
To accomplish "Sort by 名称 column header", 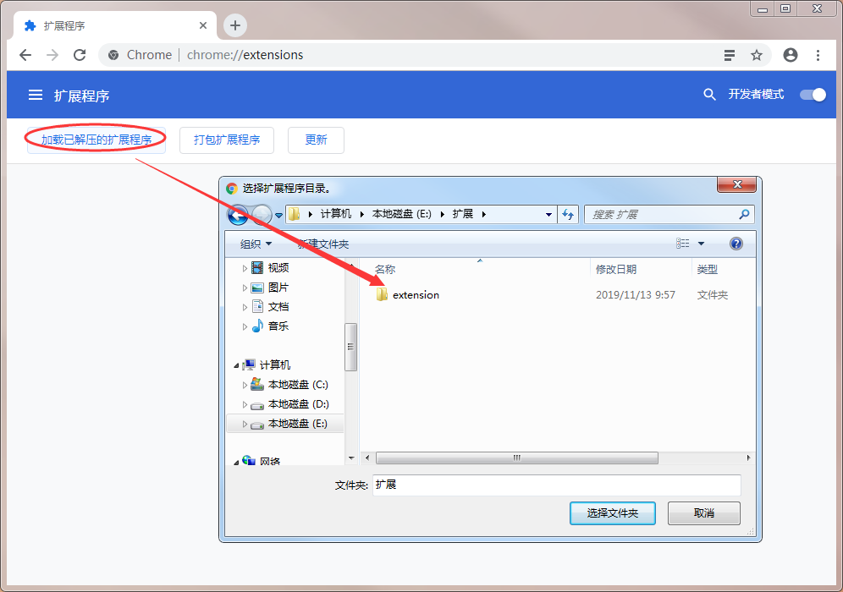I will click(x=385, y=270).
